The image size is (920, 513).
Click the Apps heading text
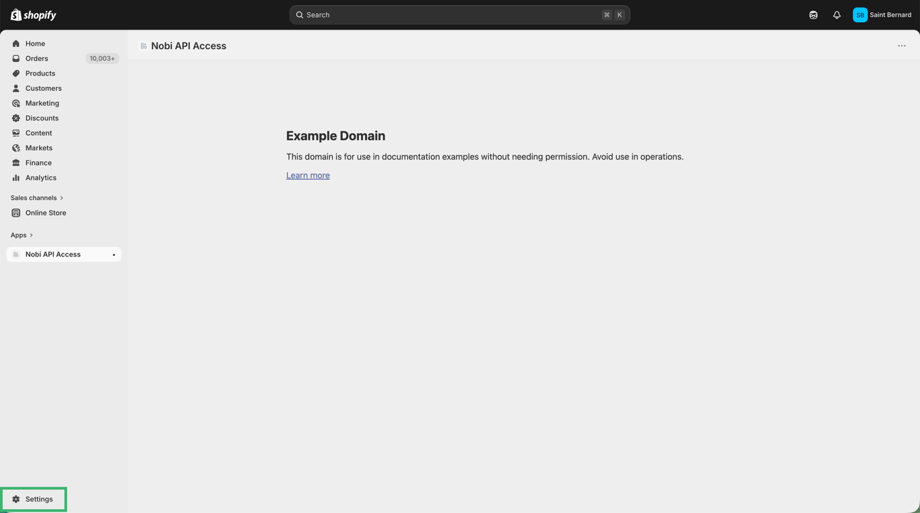pos(18,235)
